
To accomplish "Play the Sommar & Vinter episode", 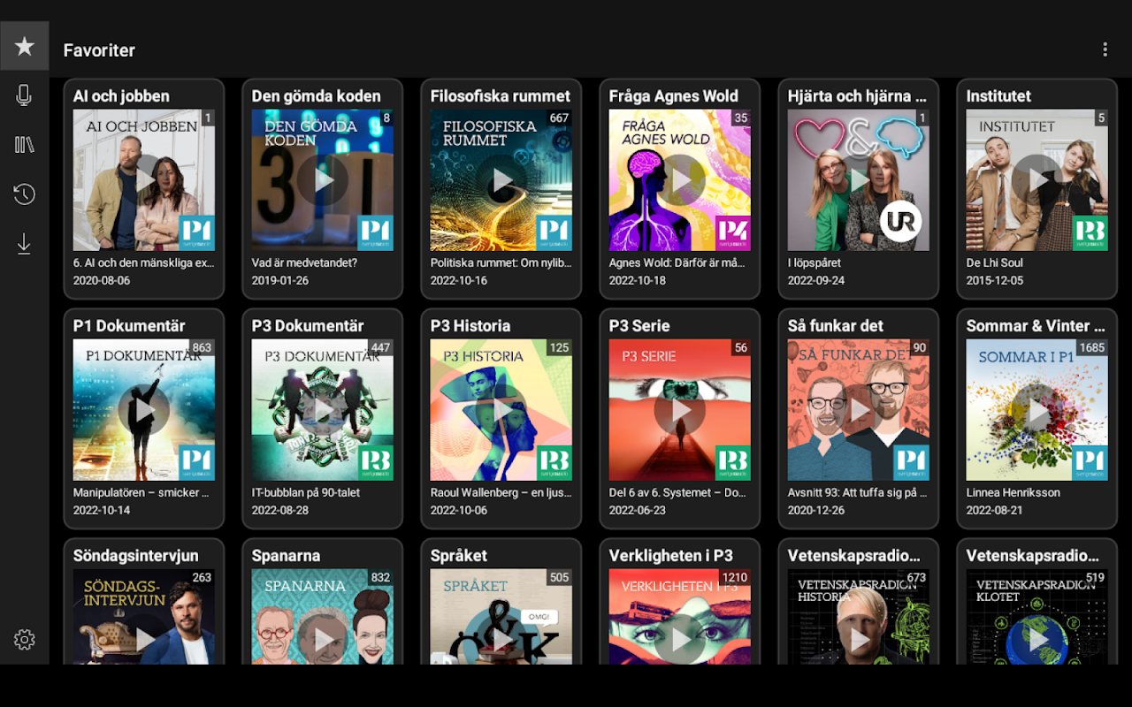I will [x=1037, y=410].
